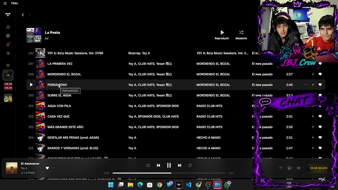Add MORDIENDO EL BOZAL track to playlist

313,74
